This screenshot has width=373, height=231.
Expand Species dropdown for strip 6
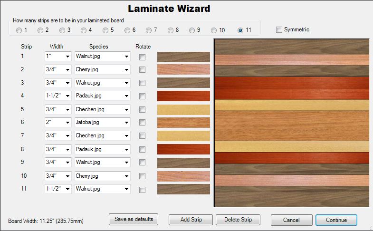(x=126, y=123)
